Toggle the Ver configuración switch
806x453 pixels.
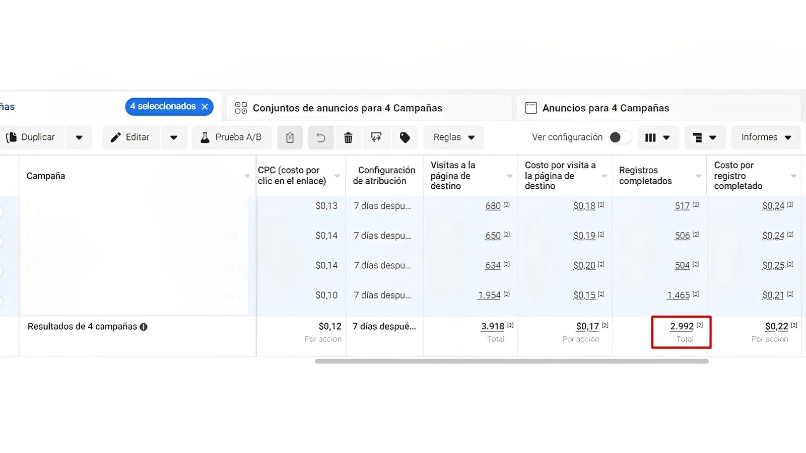[x=620, y=137]
